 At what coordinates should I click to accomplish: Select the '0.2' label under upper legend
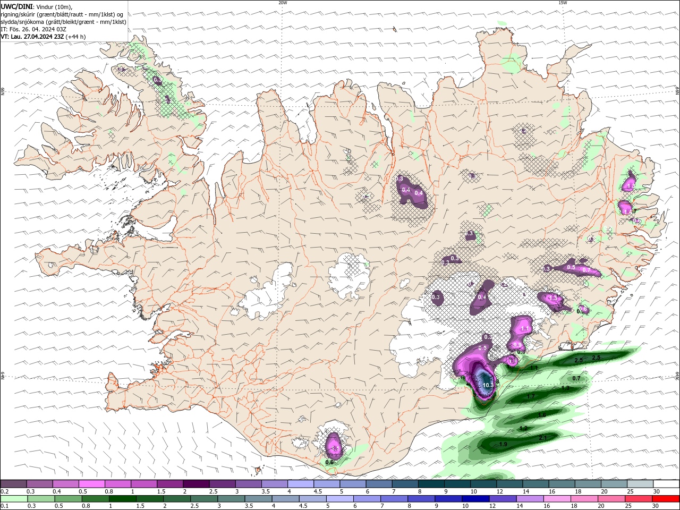(x=4, y=491)
